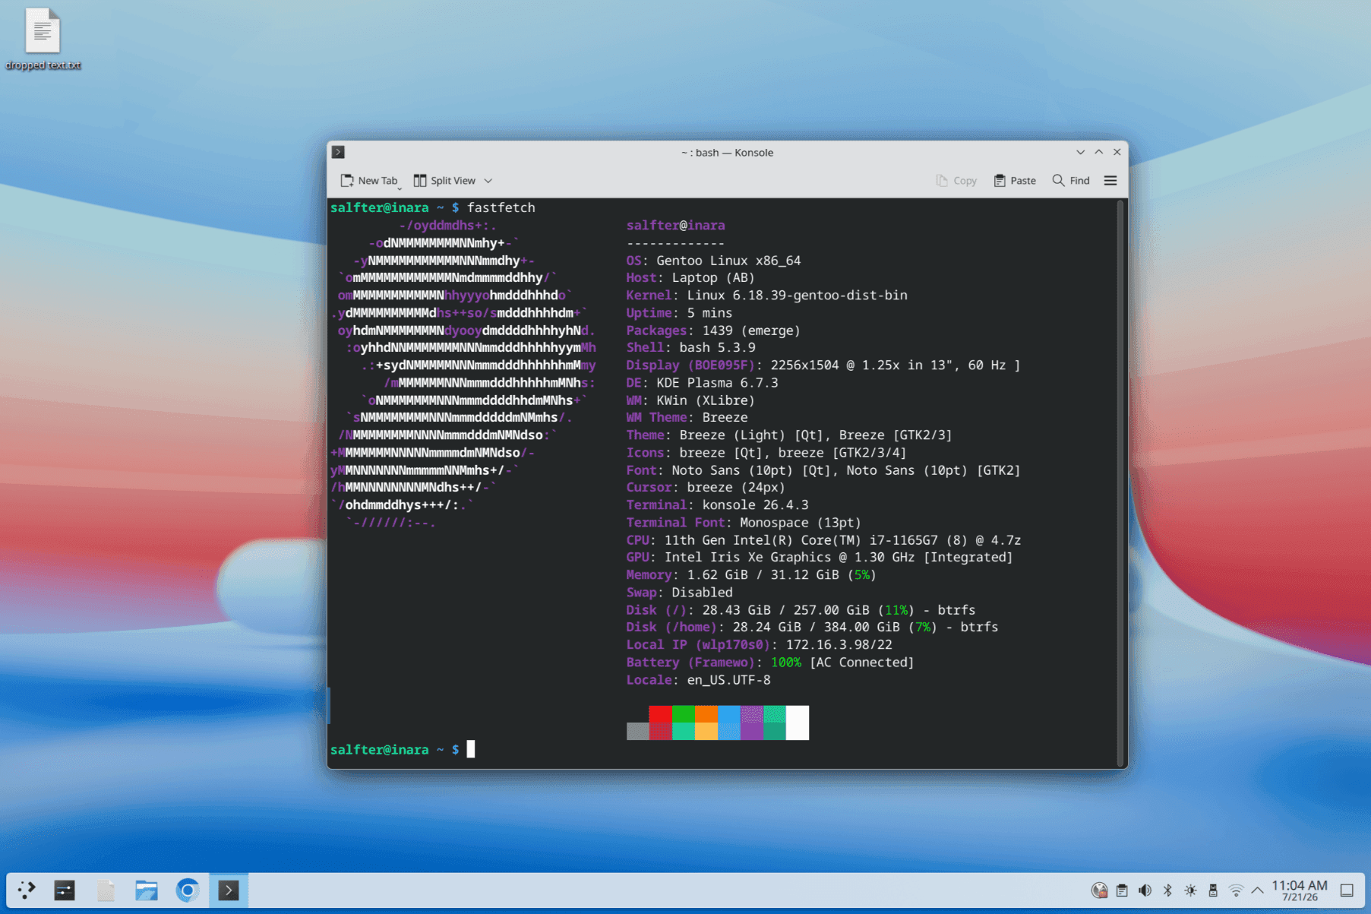
Task: Minimize the Konsole window
Action: [1080, 152]
